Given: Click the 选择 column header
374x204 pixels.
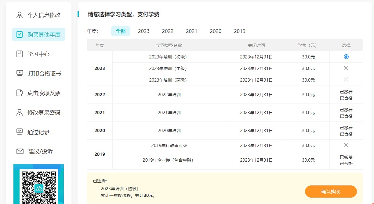Looking at the screenshot, I should 346,45.
